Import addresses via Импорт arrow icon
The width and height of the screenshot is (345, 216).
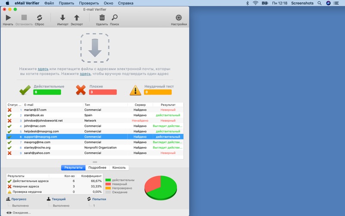pyautogui.click(x=63, y=18)
